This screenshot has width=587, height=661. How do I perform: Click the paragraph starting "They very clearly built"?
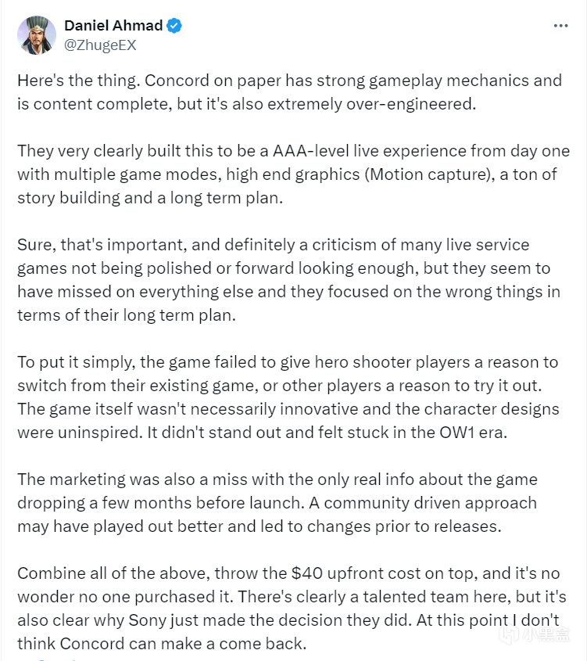point(294,174)
